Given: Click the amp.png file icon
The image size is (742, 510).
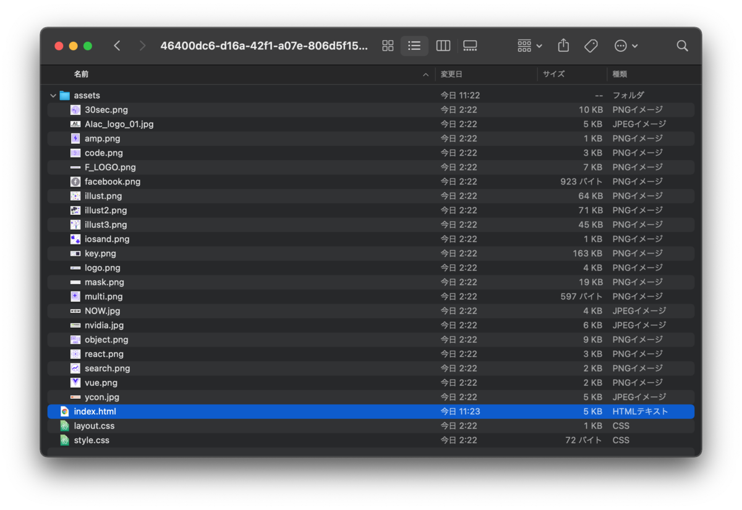Looking at the screenshot, I should [x=75, y=138].
